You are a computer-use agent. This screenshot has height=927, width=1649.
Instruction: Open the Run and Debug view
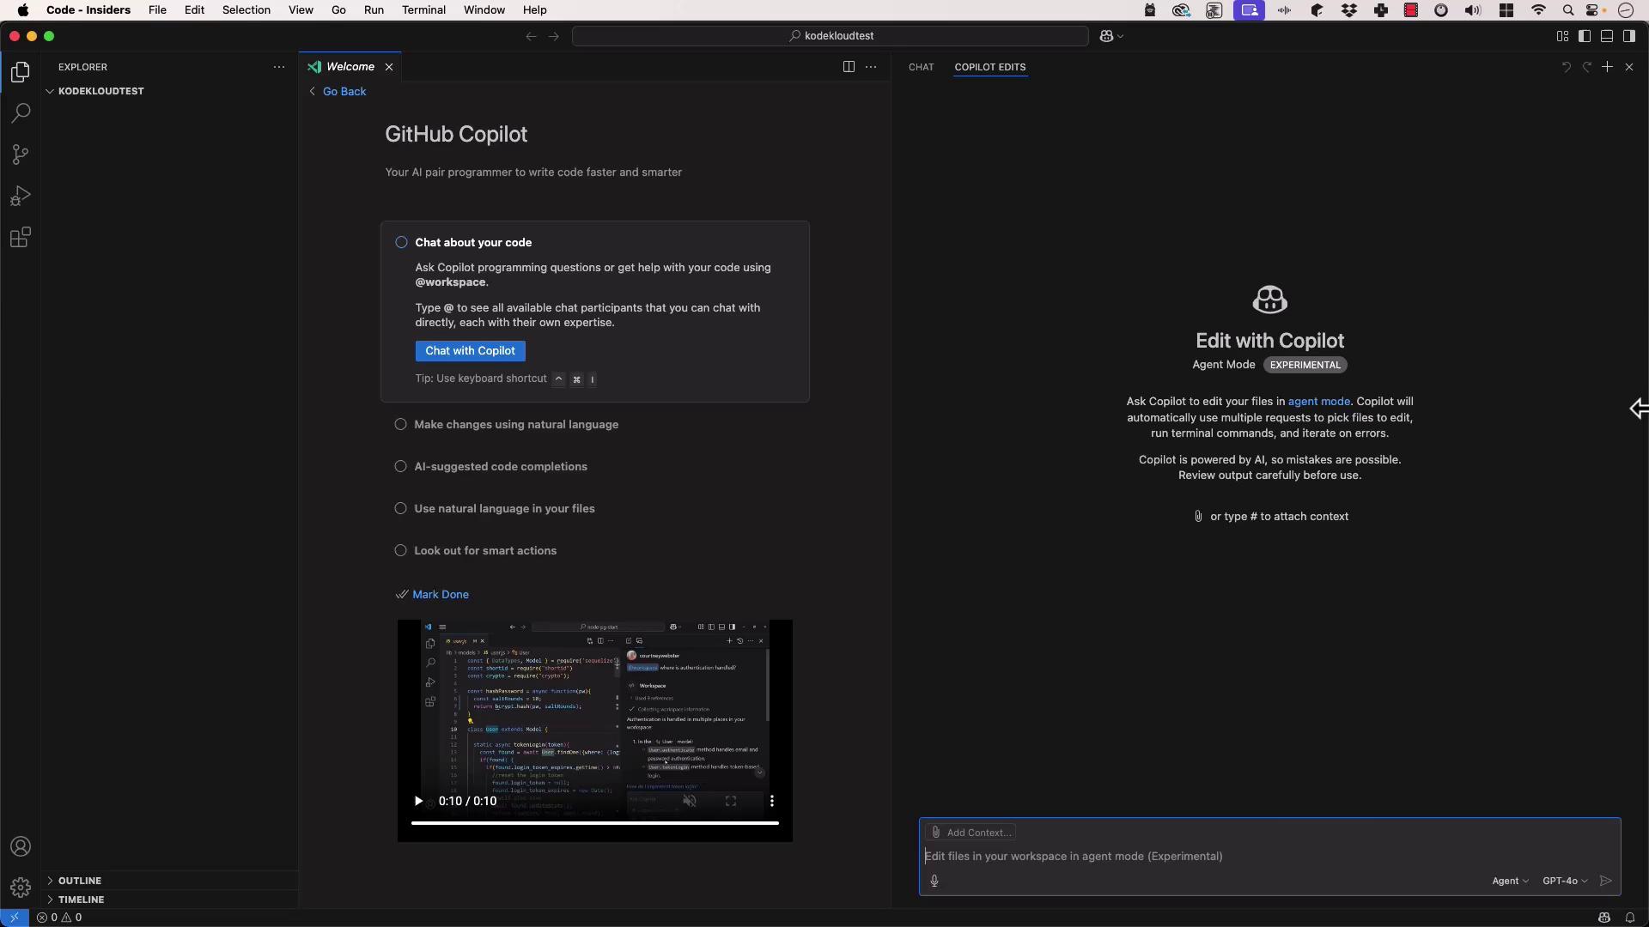21,197
